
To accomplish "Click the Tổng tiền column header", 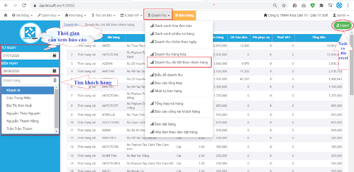I will coord(319,37).
